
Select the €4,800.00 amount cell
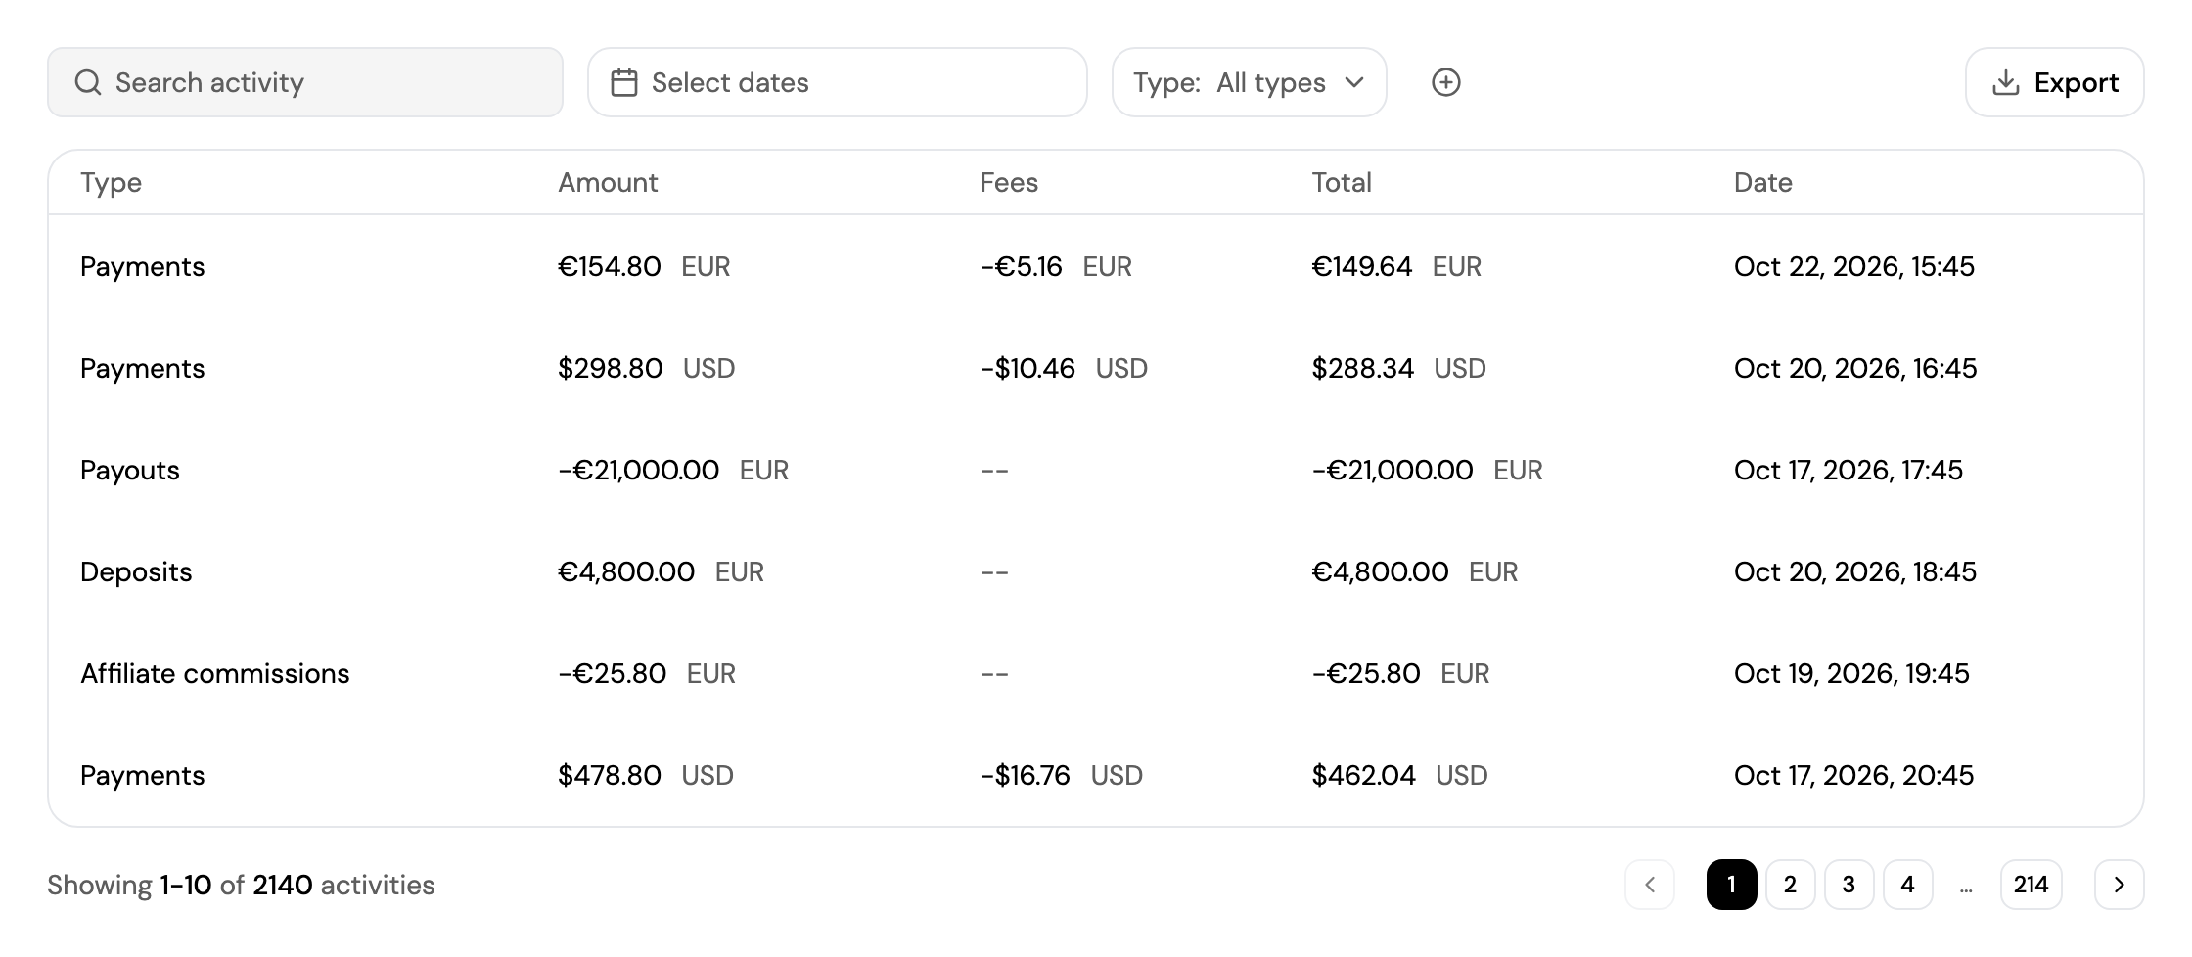661,571
